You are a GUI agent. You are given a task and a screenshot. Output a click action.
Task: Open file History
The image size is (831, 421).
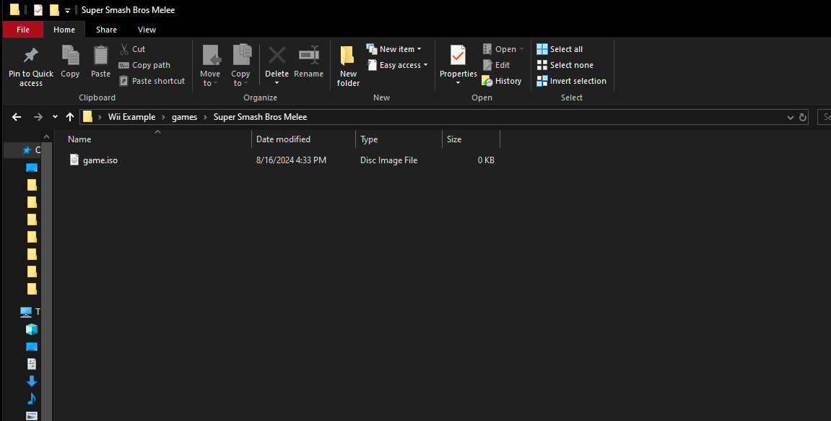[501, 81]
